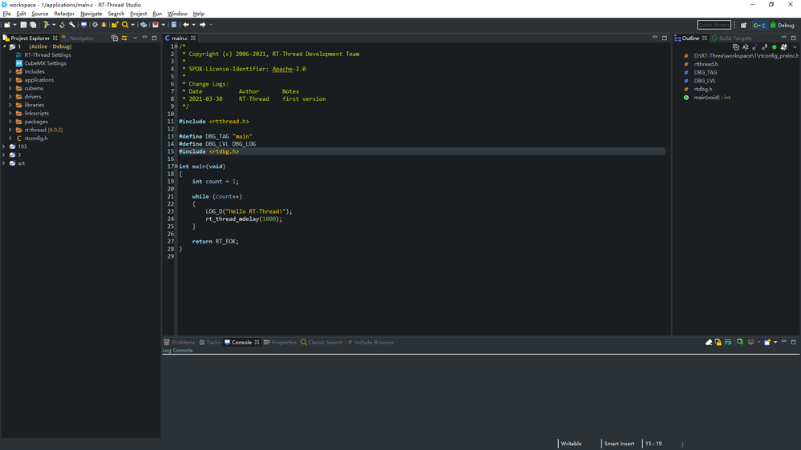
Task: Open the New Console dropdown arrow
Action: click(775, 343)
